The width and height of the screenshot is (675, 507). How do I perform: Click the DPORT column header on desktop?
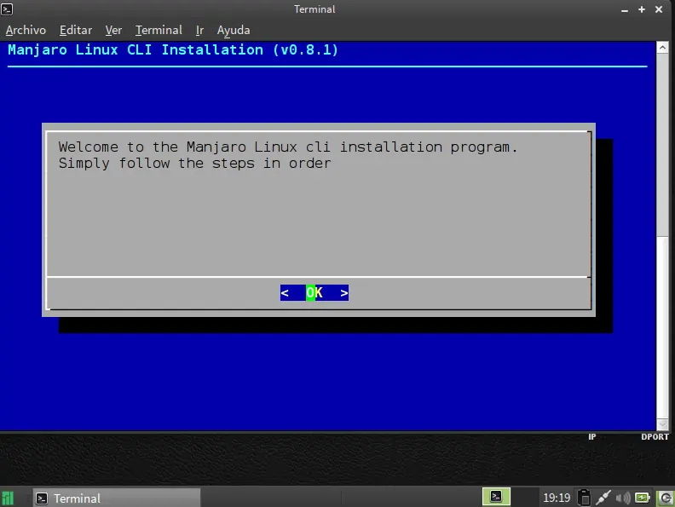655,437
